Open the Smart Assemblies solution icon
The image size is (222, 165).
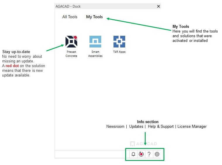[x=95, y=42]
